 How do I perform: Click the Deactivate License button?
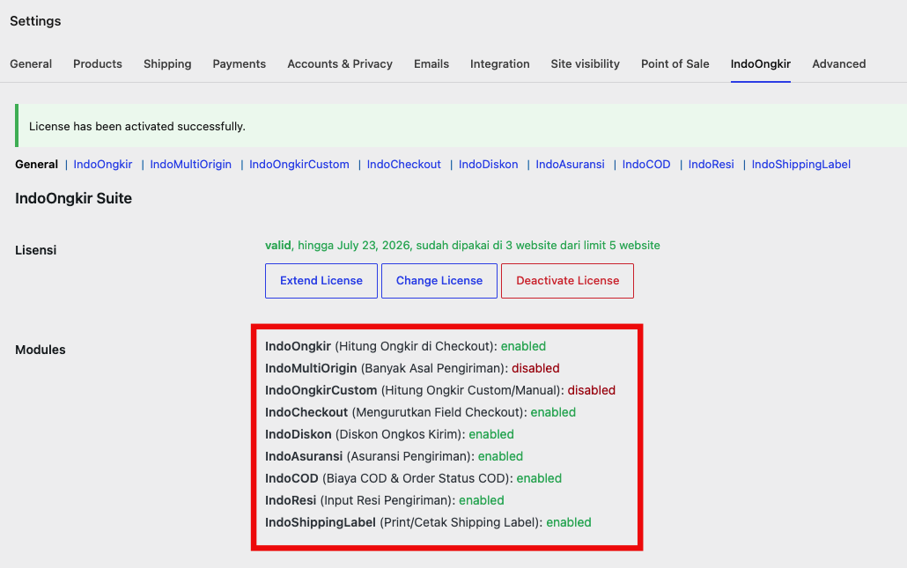(x=567, y=281)
